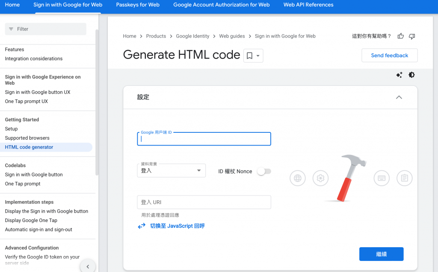
Task: Focus the Google 用戶端 ID input field
Action: point(204,139)
